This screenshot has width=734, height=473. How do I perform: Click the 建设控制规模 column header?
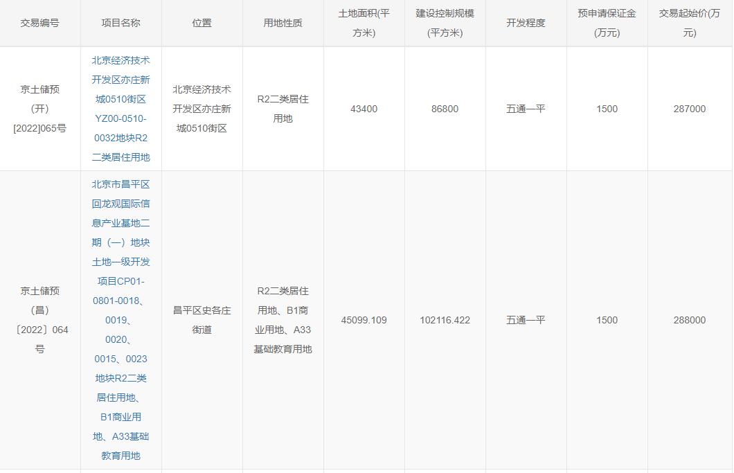coord(444,22)
